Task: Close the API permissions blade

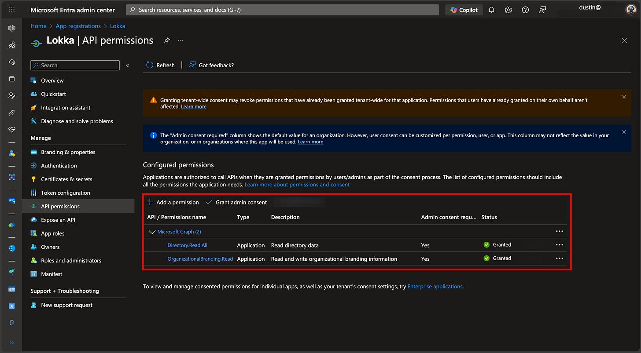Action: pyautogui.click(x=624, y=40)
